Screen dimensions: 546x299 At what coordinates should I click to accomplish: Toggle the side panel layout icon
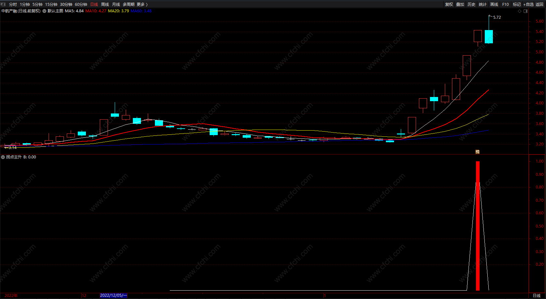coord(526,11)
